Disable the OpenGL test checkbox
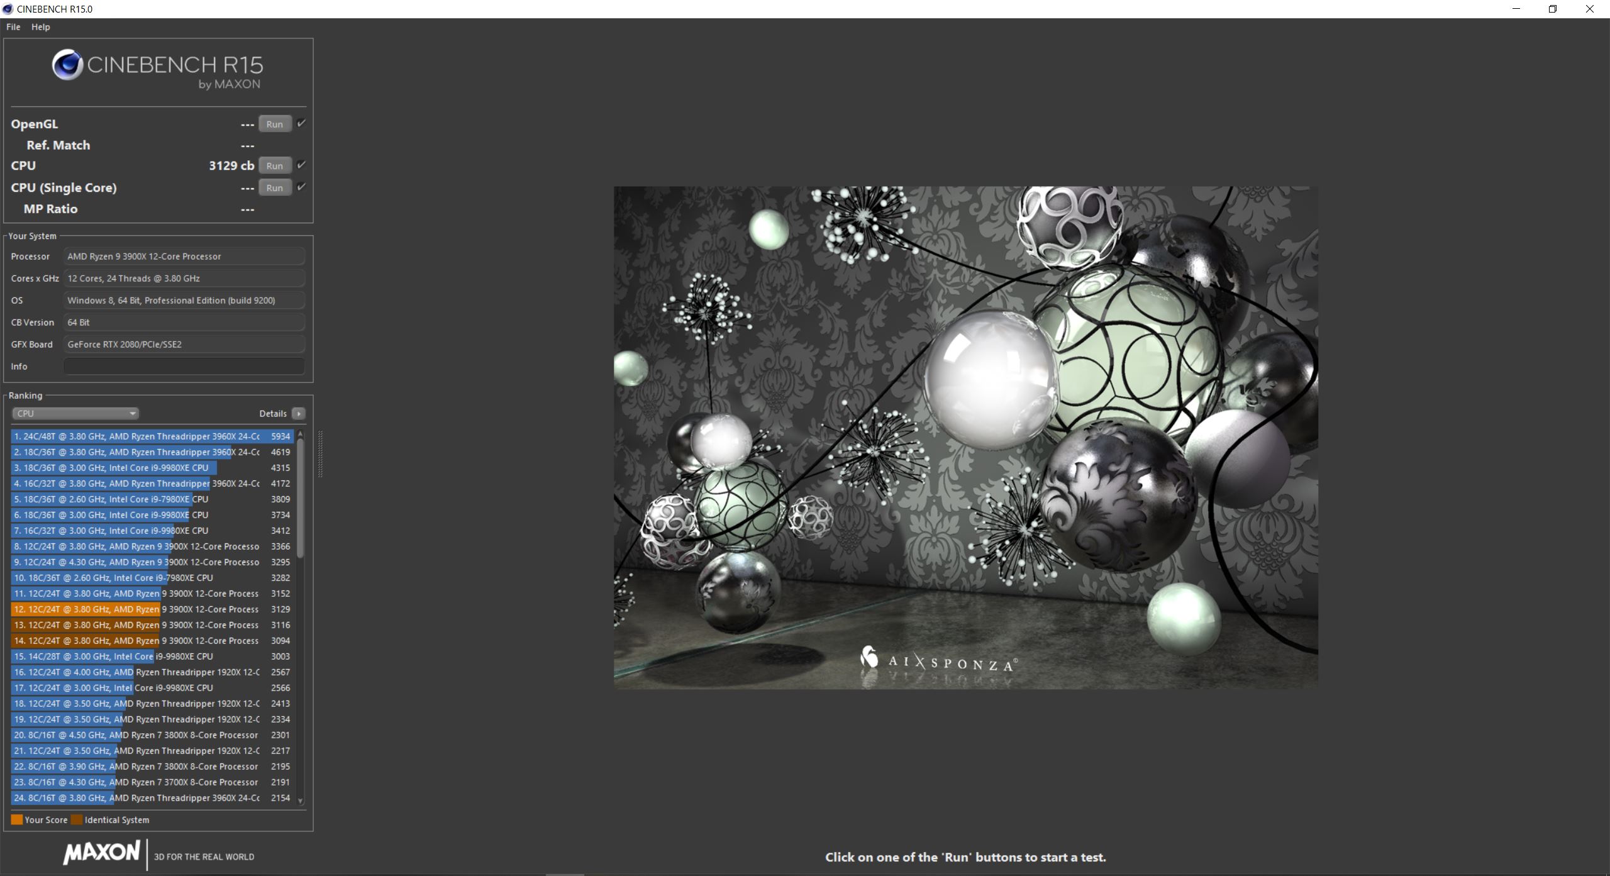This screenshot has width=1610, height=876. coord(301,124)
